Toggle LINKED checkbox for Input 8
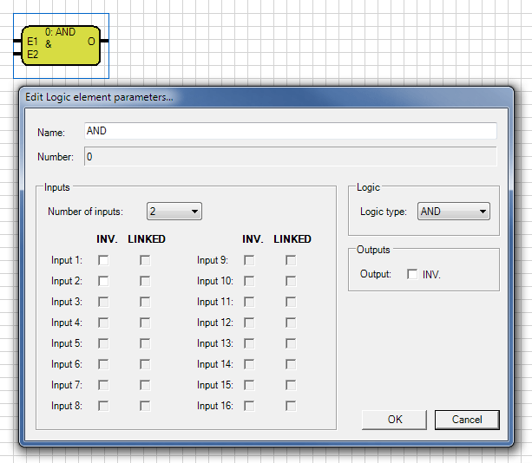Image resolution: width=532 pixels, height=463 pixels. 145,406
